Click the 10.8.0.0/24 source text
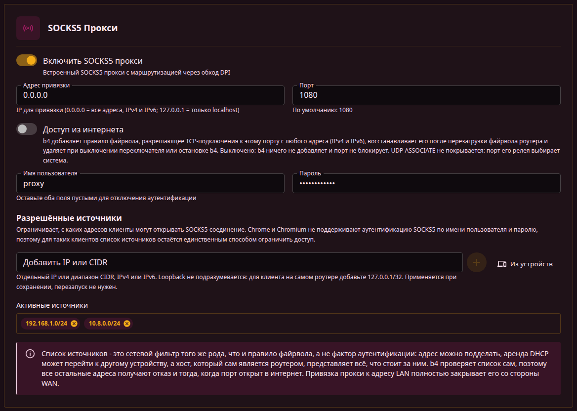 105,324
